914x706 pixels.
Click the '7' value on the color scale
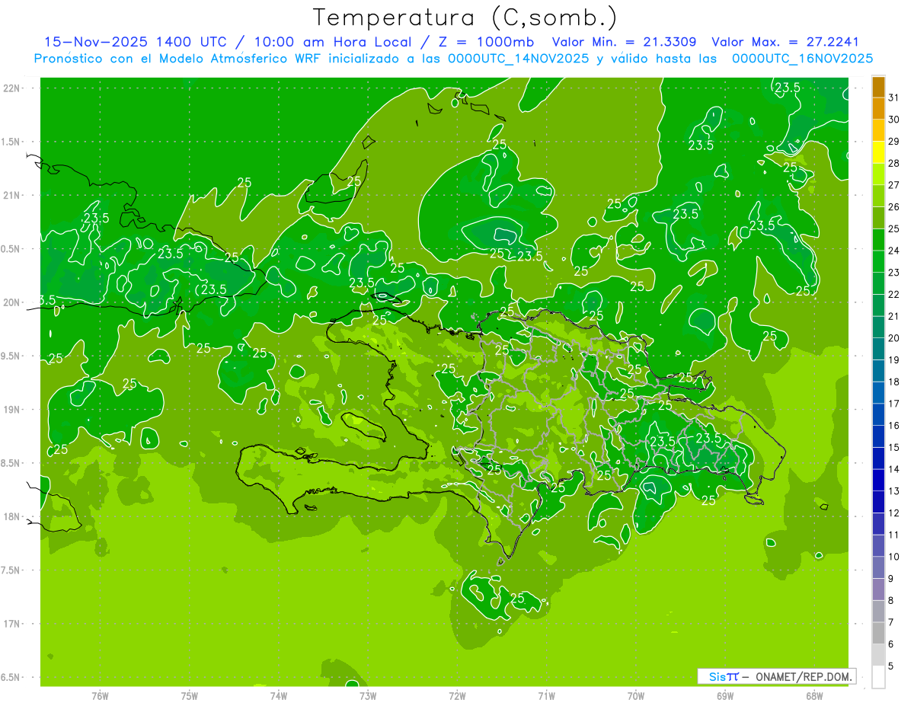point(891,622)
